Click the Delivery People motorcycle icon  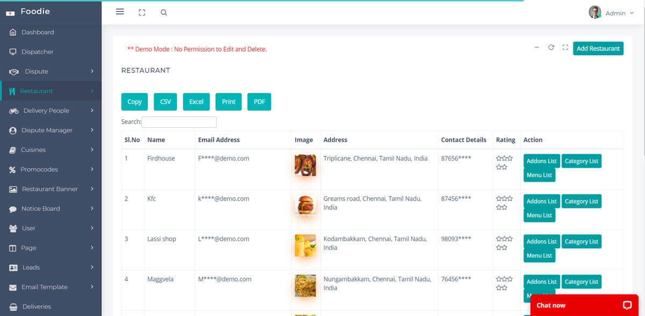(x=14, y=111)
